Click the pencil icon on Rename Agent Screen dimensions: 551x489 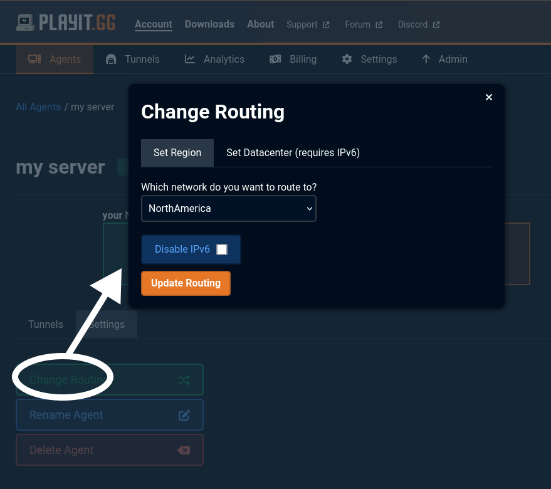184,414
